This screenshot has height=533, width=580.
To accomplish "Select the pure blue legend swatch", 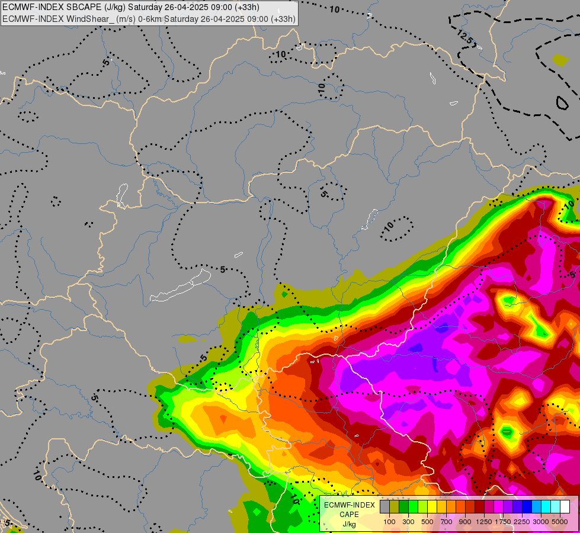I will pos(527,507).
